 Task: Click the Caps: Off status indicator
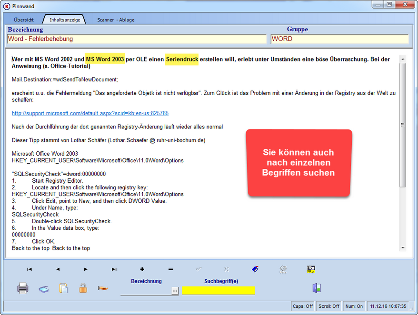(303, 306)
